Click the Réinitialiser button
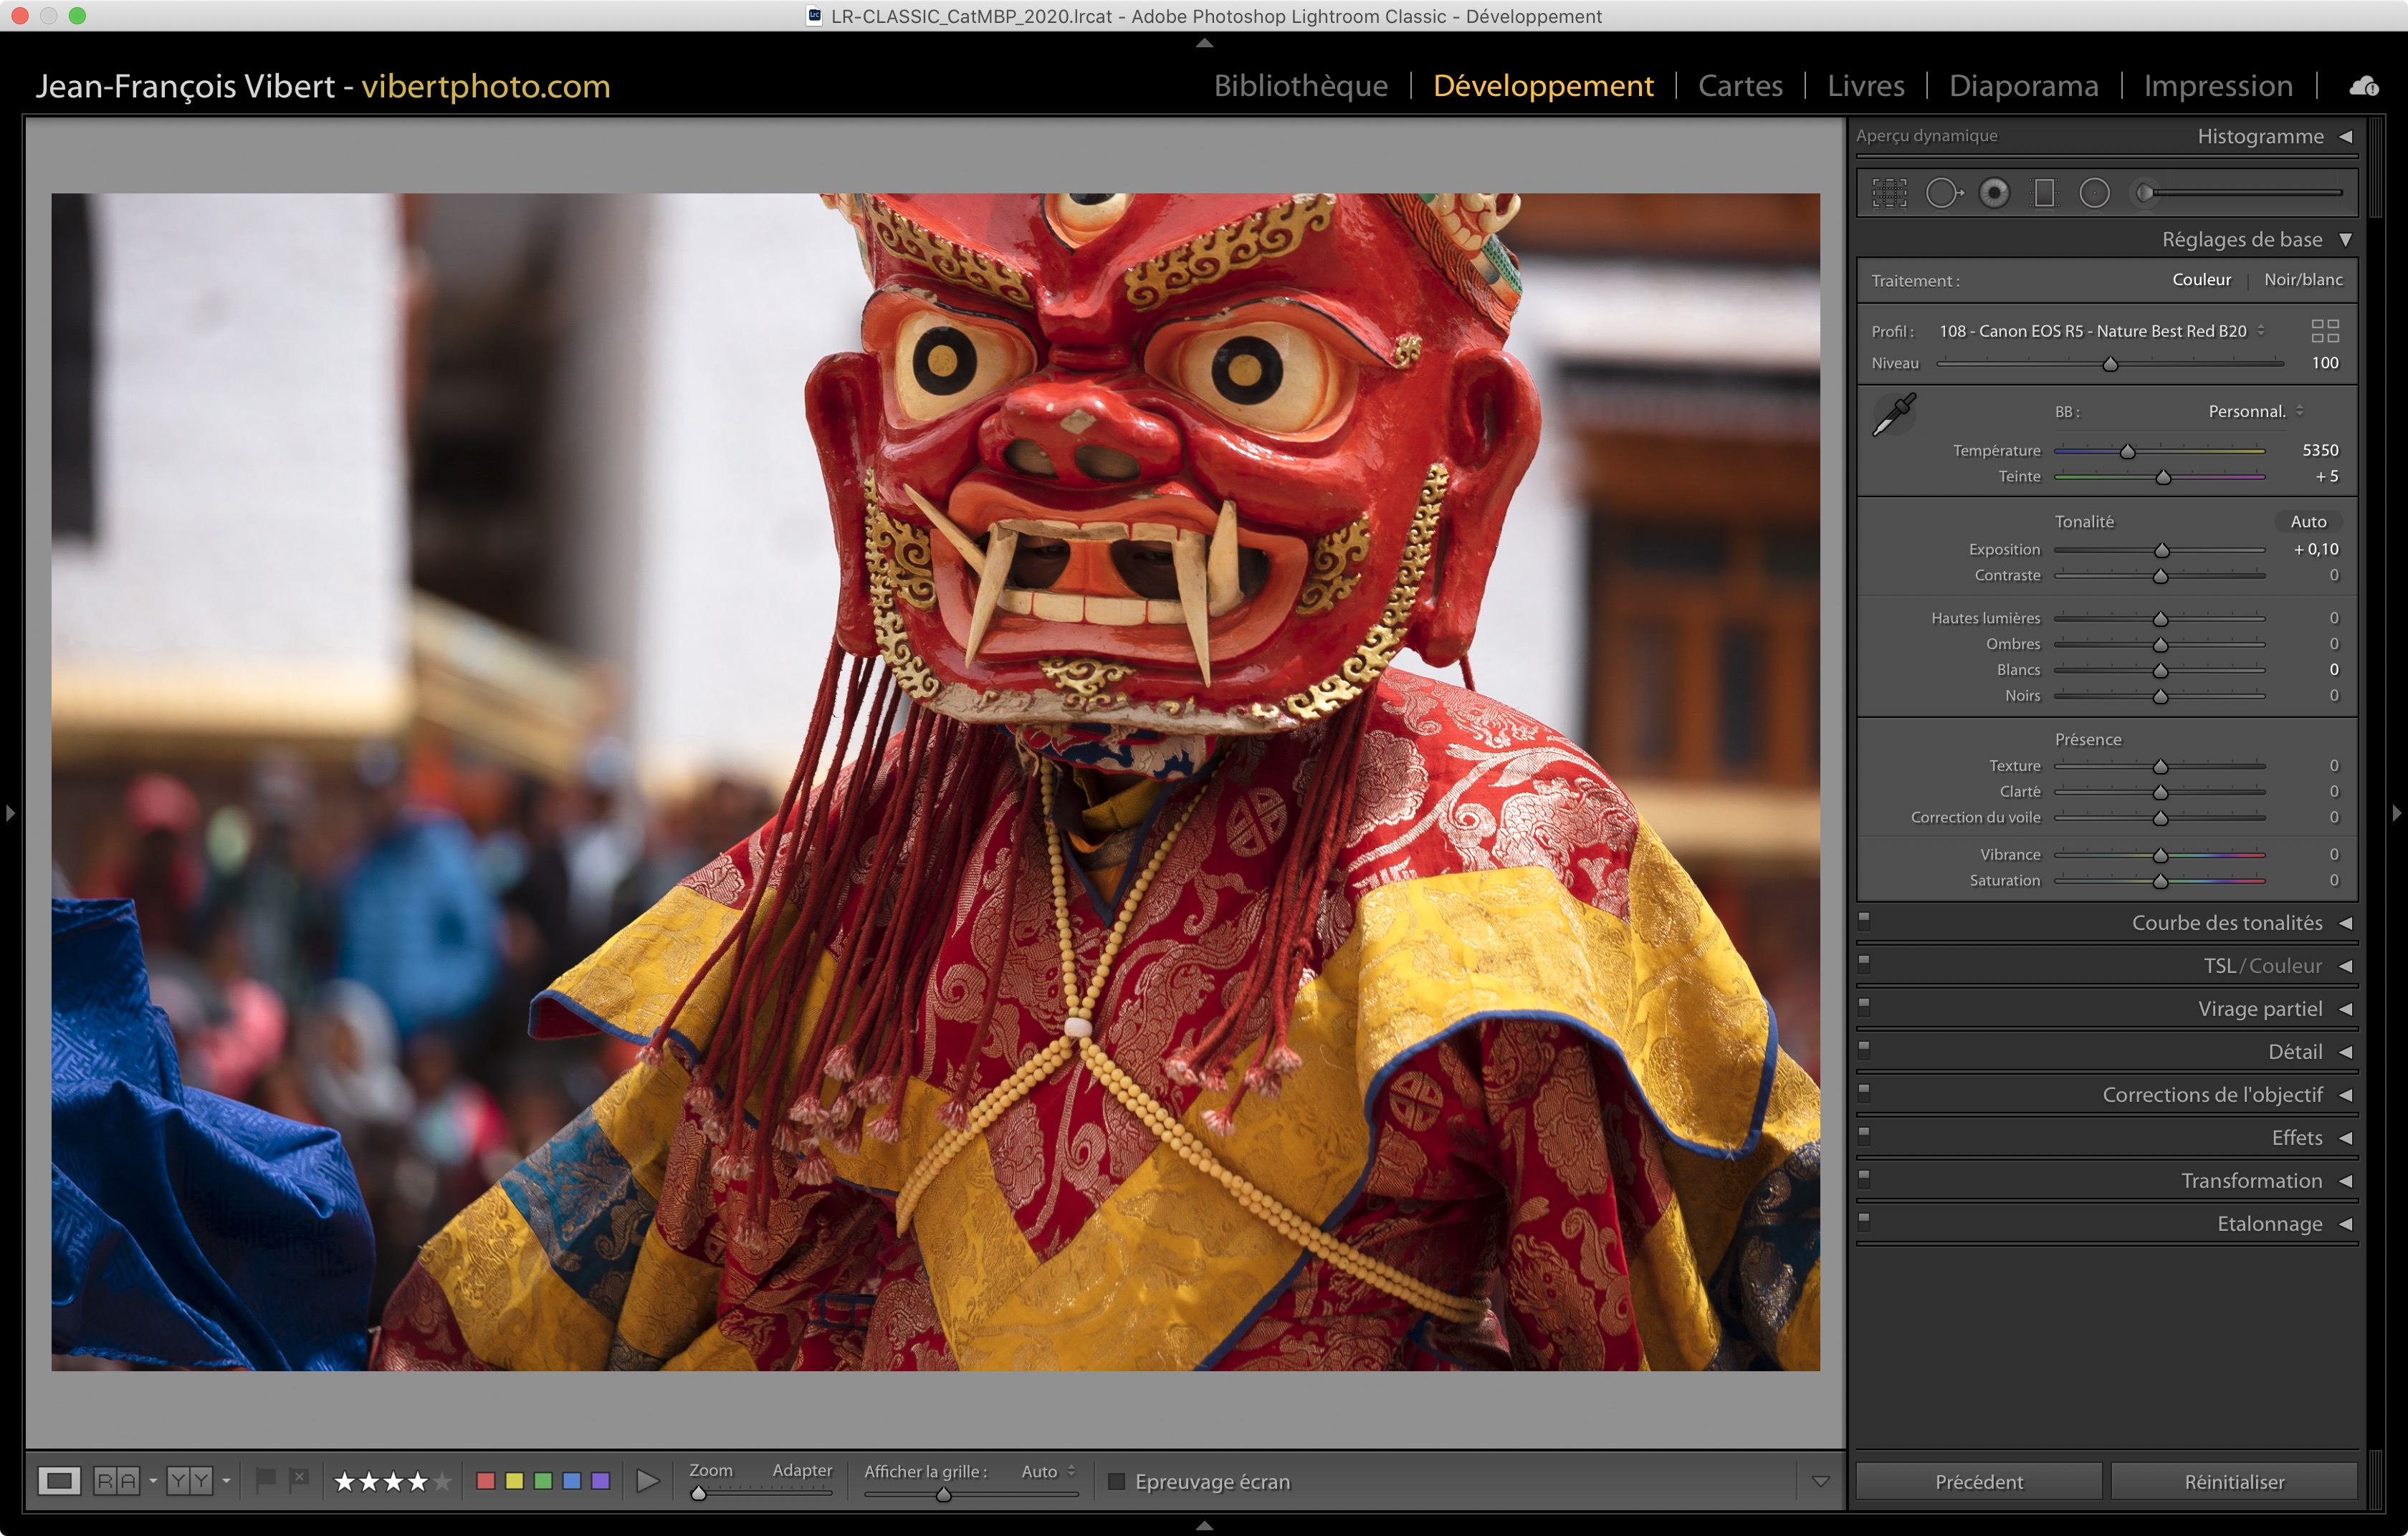 tap(2233, 1481)
